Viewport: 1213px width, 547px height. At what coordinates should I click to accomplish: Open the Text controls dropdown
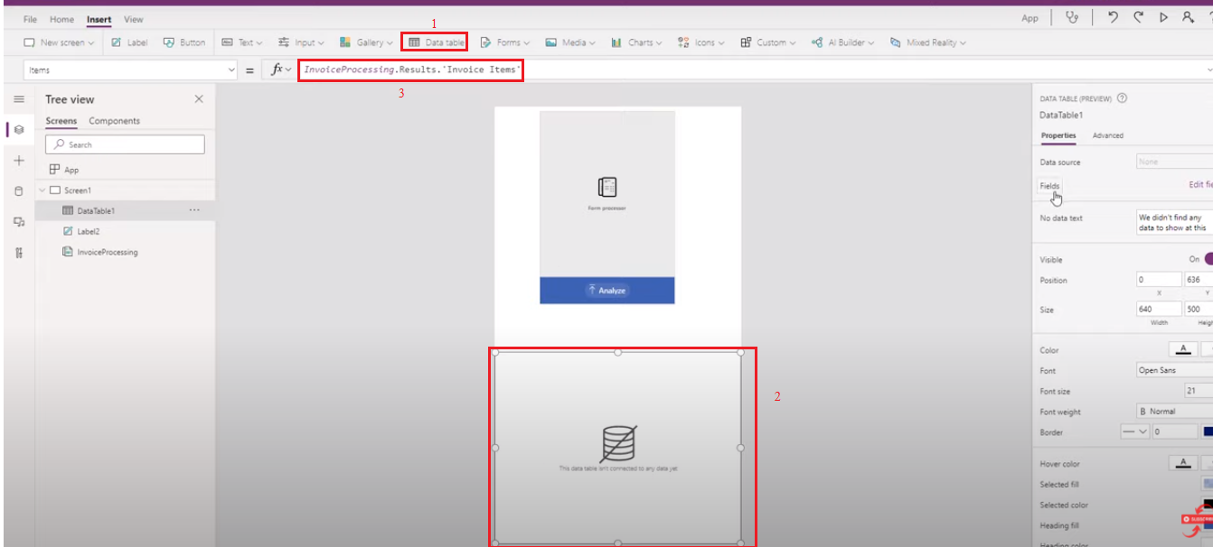[242, 42]
